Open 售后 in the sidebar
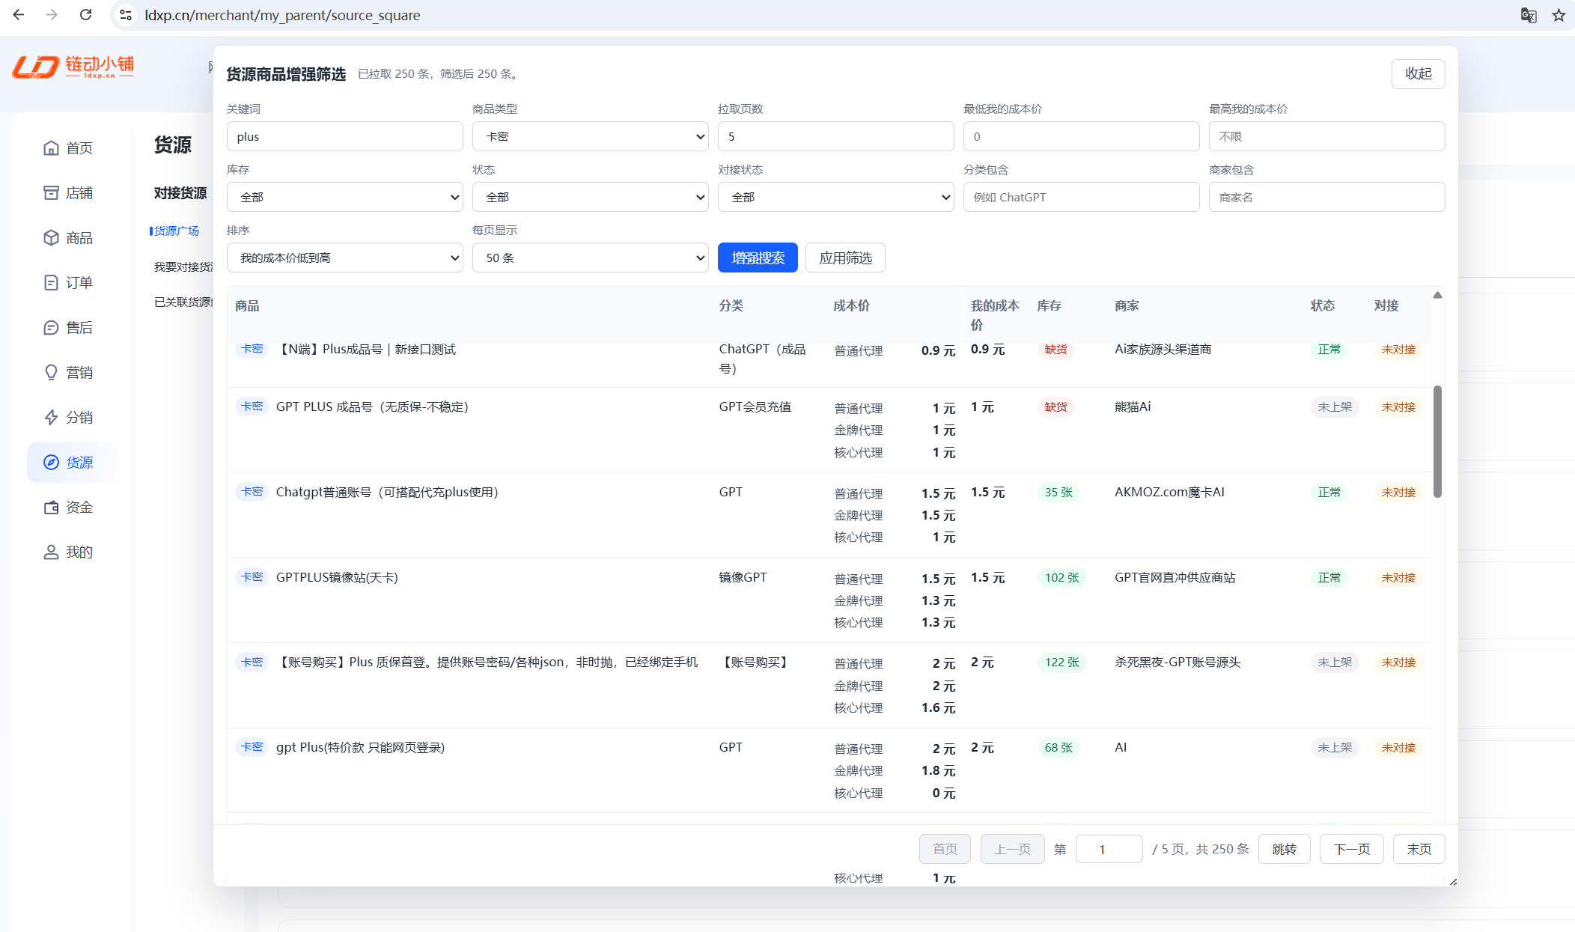1575x932 pixels. point(72,328)
